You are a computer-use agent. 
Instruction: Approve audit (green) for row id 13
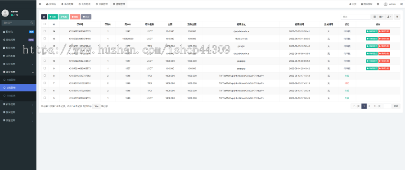pos(372,39)
